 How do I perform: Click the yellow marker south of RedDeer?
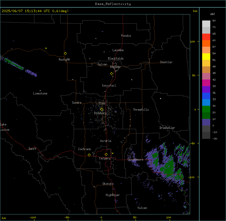point(111,73)
